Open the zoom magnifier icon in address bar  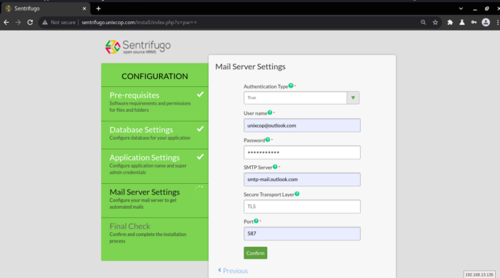[x=423, y=22]
